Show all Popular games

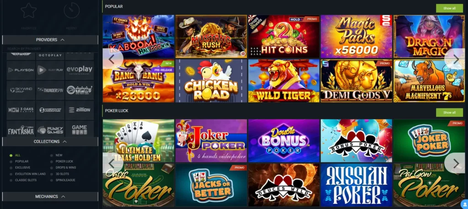(449, 8)
